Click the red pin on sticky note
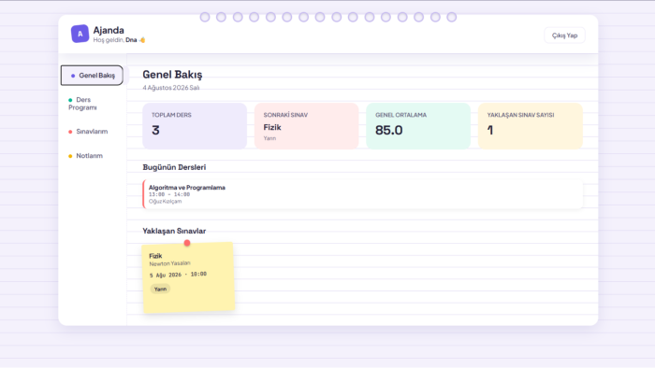Image resolution: width=655 pixels, height=368 pixels. [187, 243]
